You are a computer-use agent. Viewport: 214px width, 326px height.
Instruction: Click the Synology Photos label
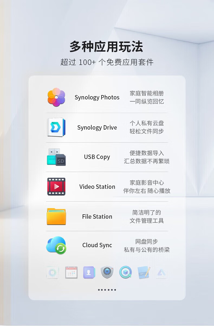pos(97,98)
